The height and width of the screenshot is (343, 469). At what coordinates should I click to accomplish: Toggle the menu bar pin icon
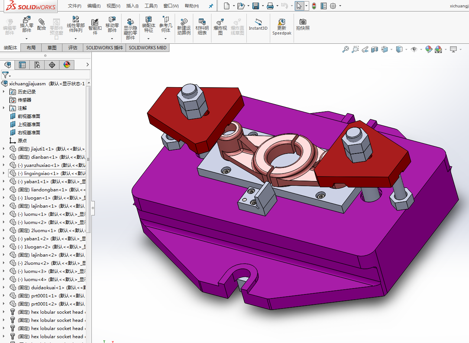(211, 6)
